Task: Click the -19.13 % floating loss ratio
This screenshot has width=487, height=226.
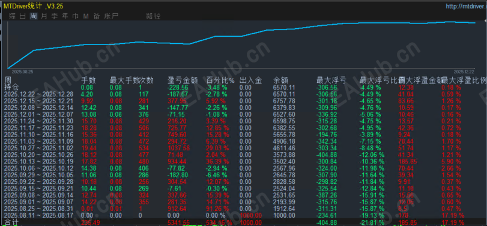Action: pos(372,215)
